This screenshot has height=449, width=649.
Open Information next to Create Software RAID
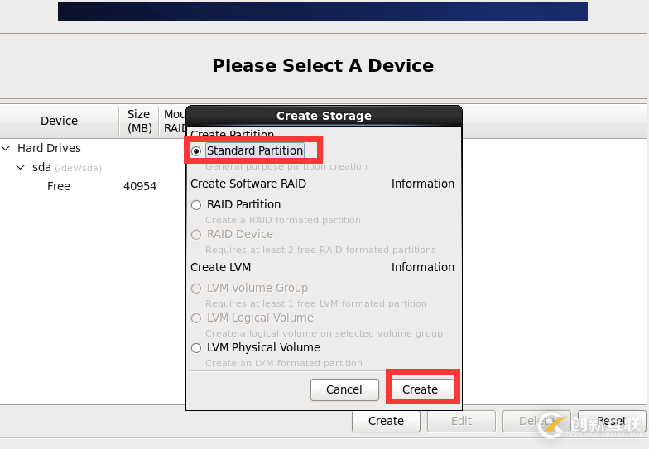423,184
